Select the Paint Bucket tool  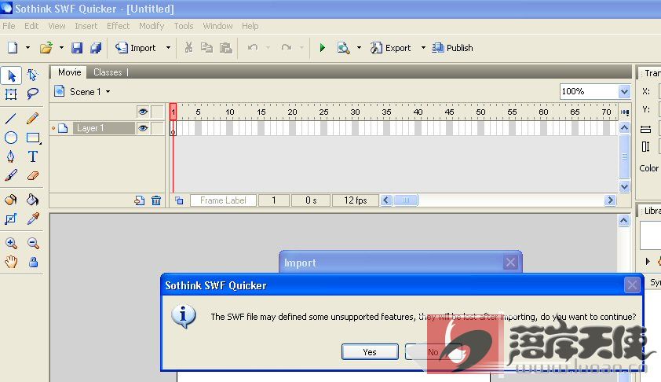coord(32,199)
